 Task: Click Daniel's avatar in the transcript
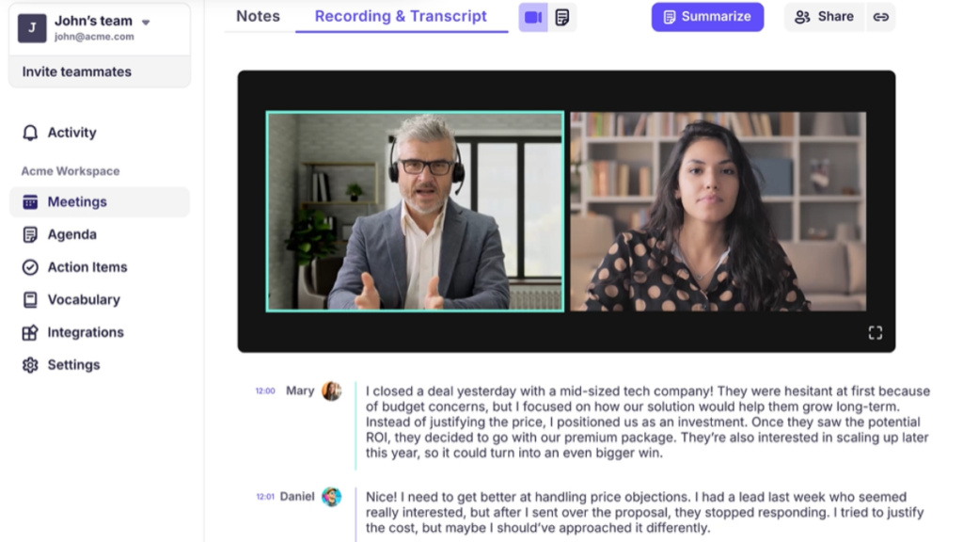332,497
